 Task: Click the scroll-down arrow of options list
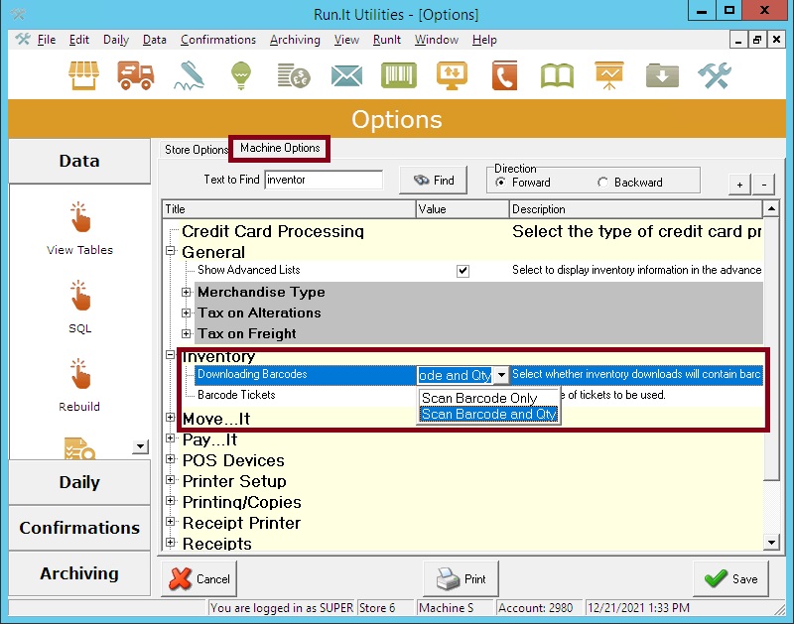tap(771, 543)
